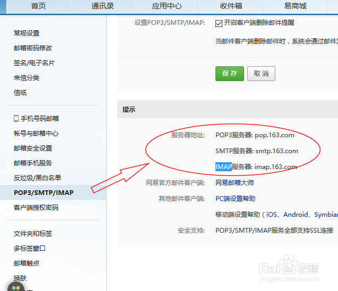
Task: Open the 应用中心 tab
Action: click(x=167, y=6)
